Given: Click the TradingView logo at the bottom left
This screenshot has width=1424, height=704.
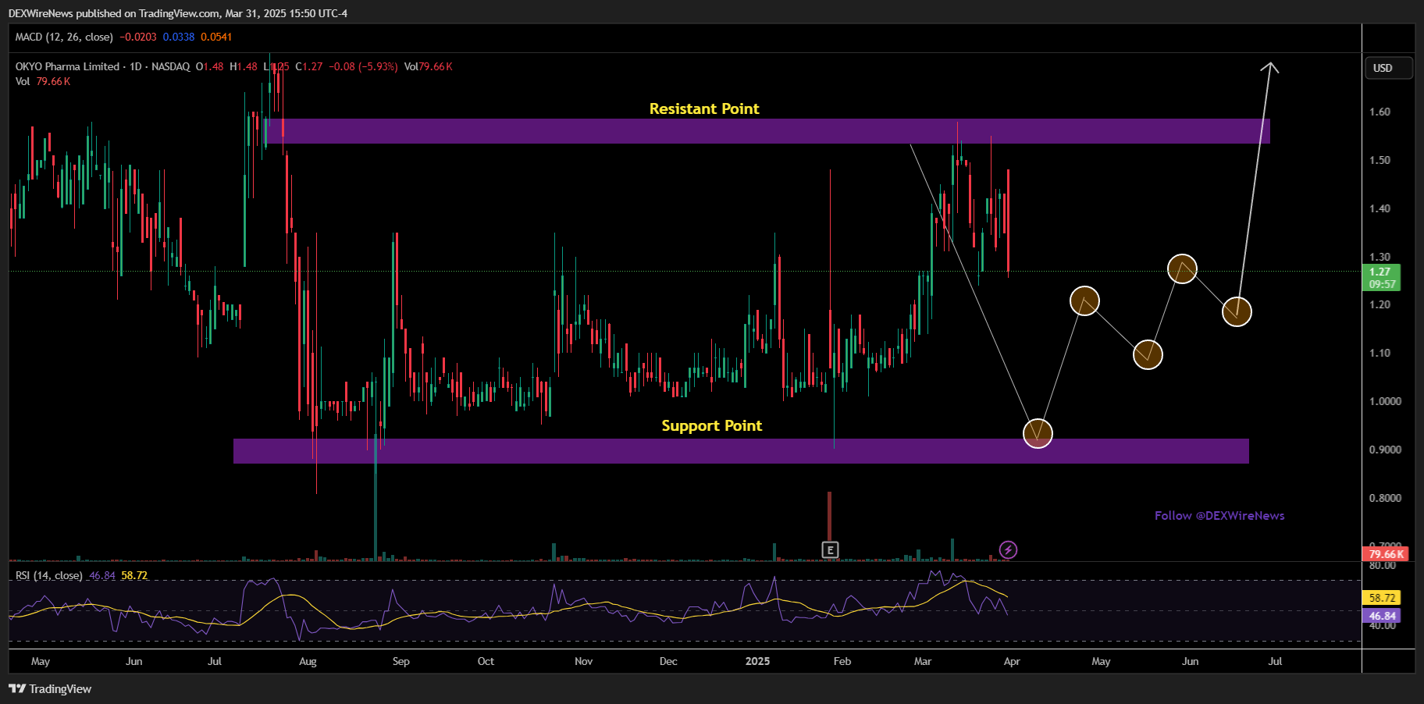Looking at the screenshot, I should (x=50, y=688).
